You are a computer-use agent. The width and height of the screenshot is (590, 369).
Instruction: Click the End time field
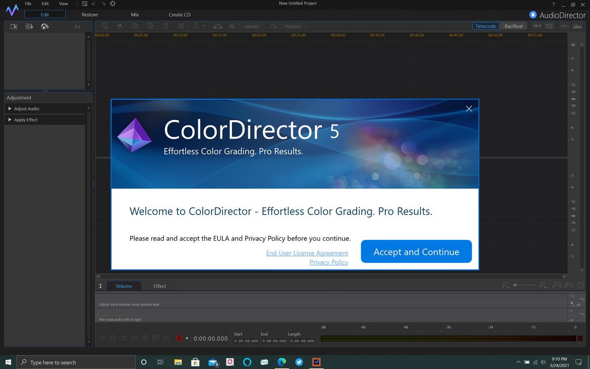coord(274,341)
